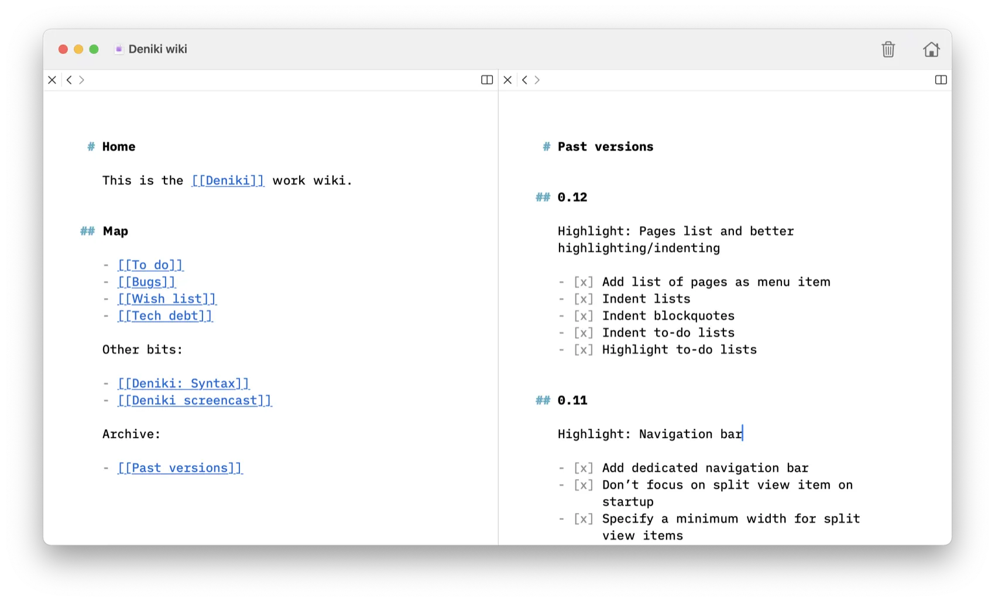
Task: Toggle the 'Don't focus on split view' checkbox
Action: 584,485
